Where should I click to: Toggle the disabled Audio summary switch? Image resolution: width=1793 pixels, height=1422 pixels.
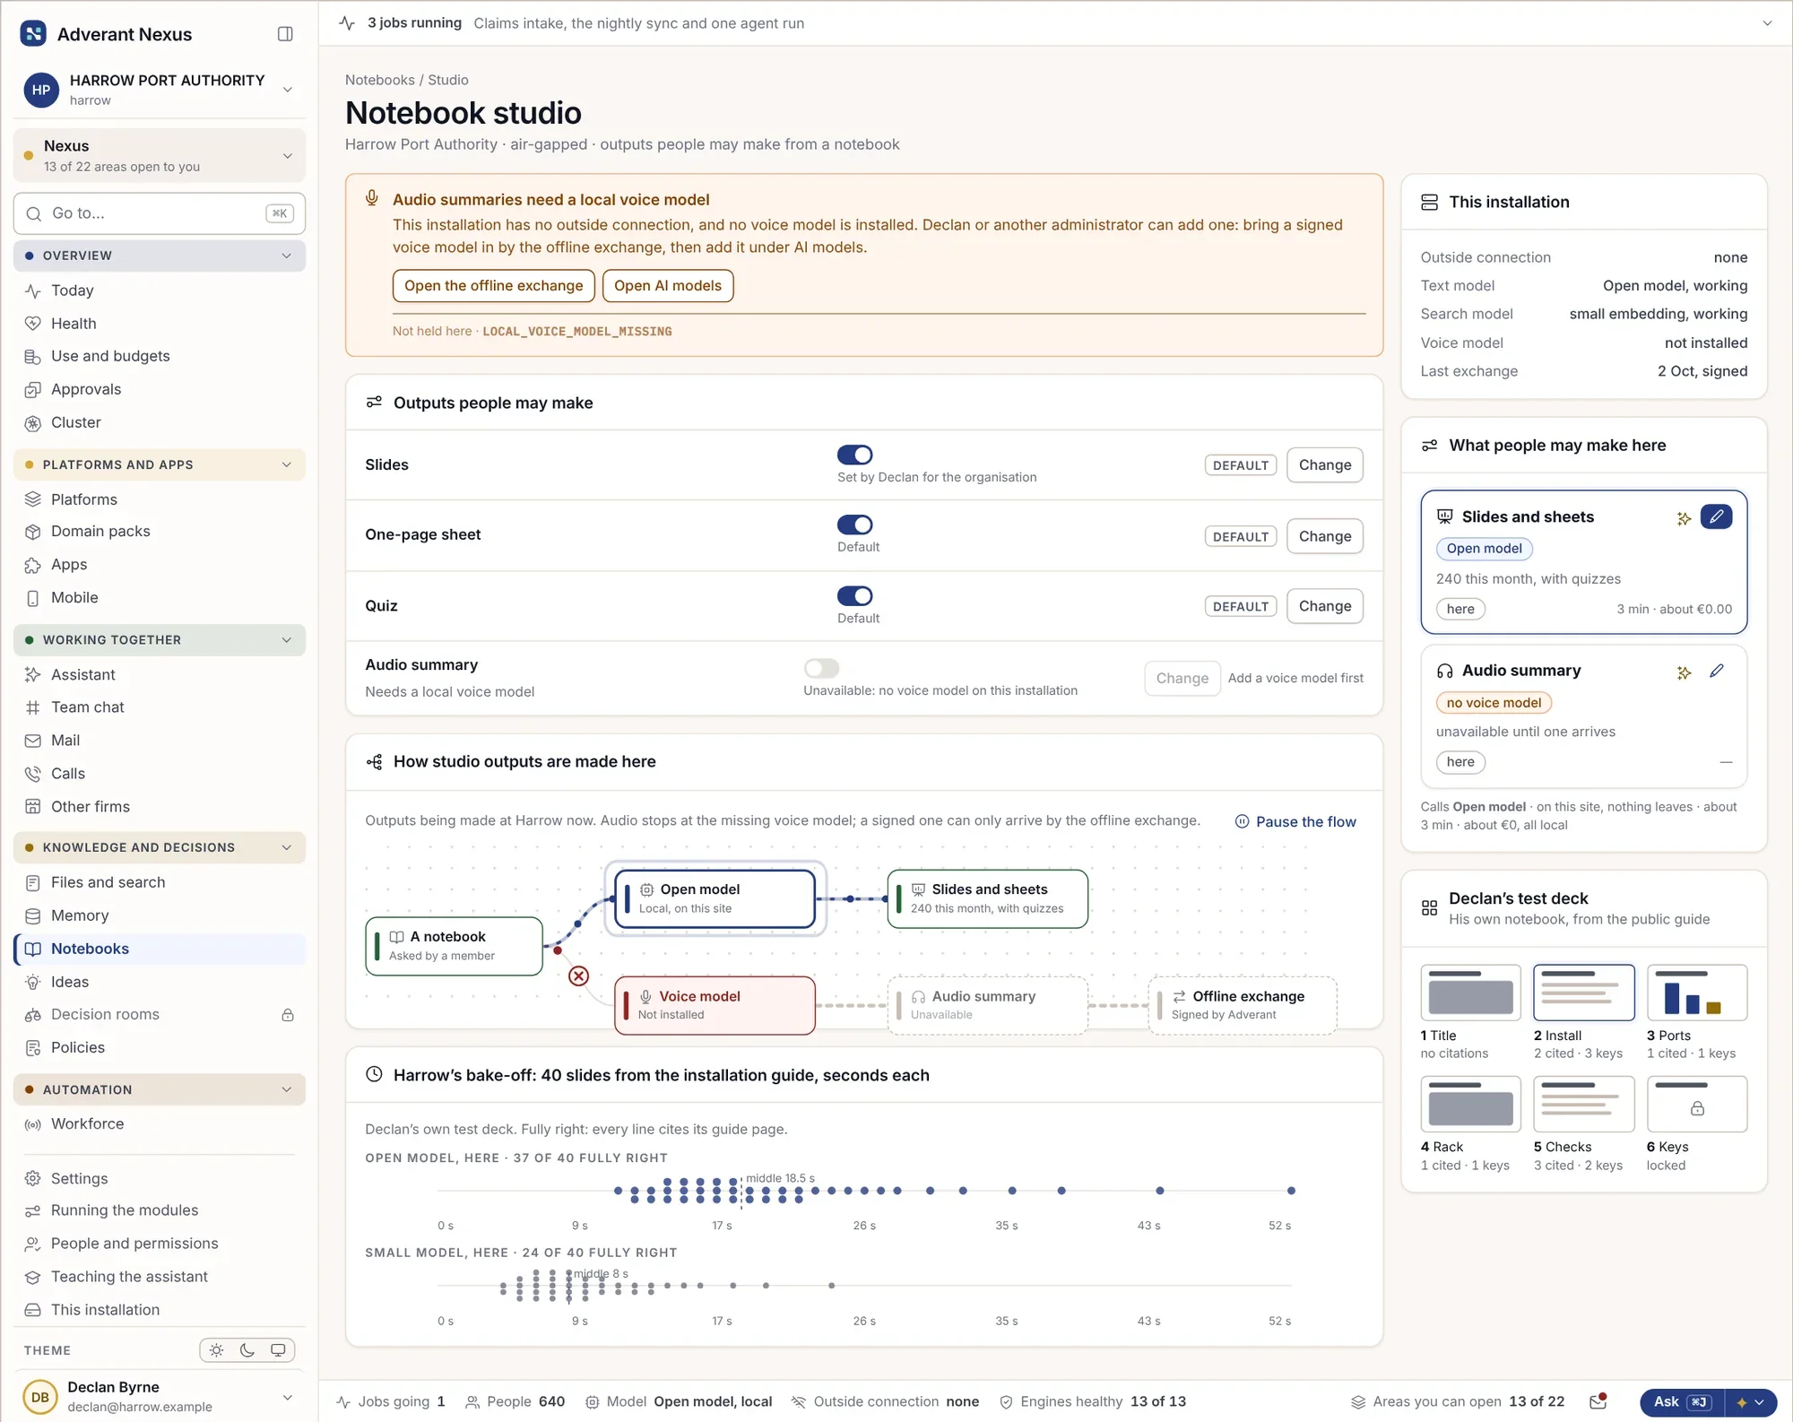(x=821, y=668)
